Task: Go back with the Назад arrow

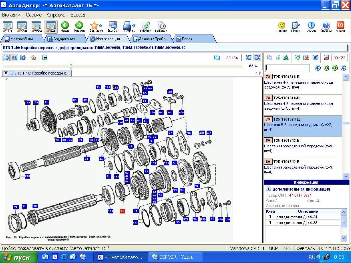Action: [65, 26]
